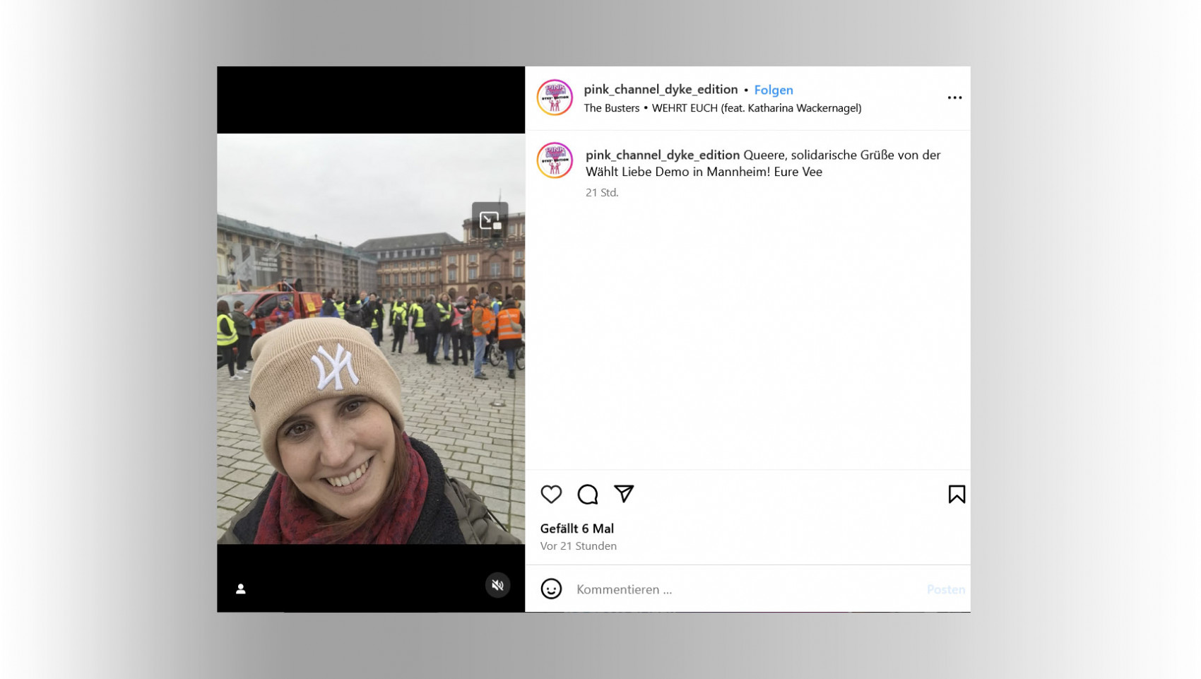Screen dimensions: 1201x679
Task: Open pink_channel_dyke_edition username in the header
Action: click(660, 89)
